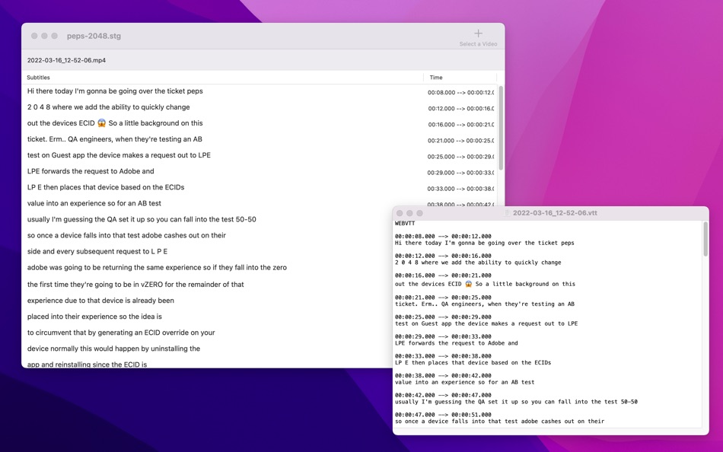Viewport: 723px width, 452px height.
Task: Select subtitle 'test on Guest app the device' in list
Action: 119,155
